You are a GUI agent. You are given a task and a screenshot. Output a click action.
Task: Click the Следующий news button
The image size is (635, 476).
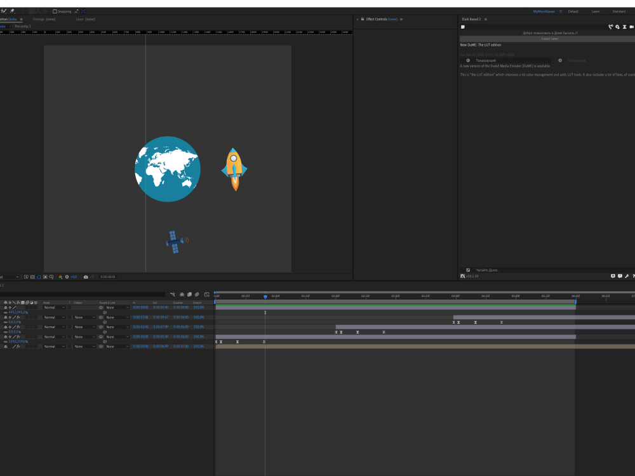pos(577,60)
